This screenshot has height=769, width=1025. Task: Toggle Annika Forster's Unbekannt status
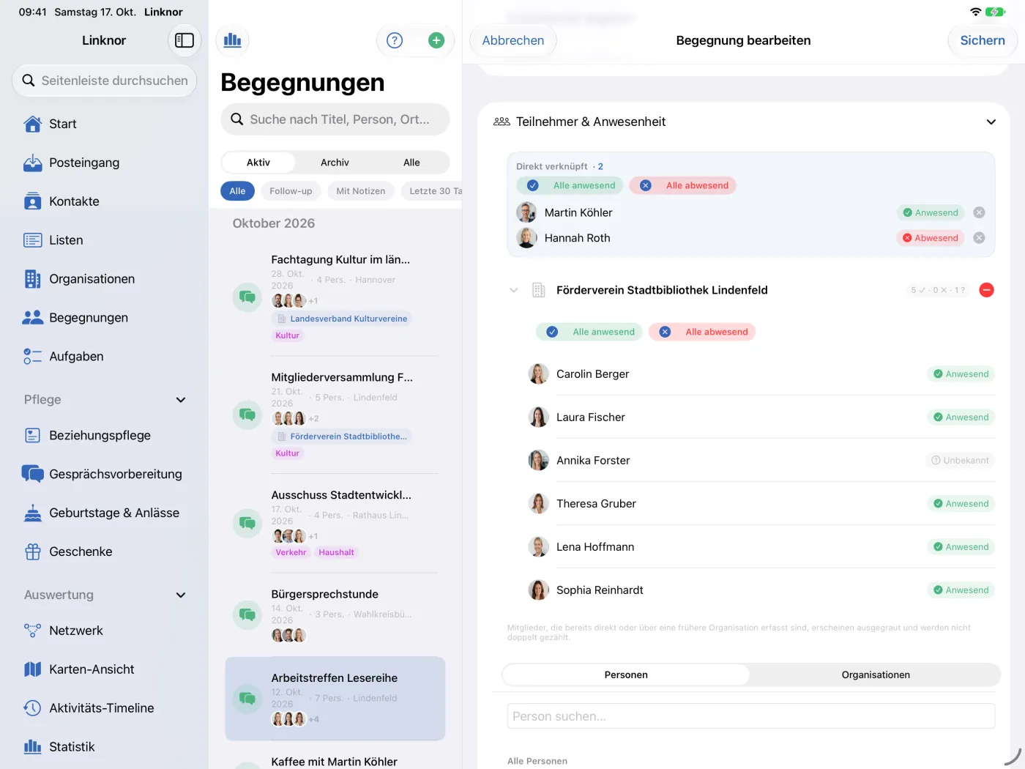tap(960, 461)
